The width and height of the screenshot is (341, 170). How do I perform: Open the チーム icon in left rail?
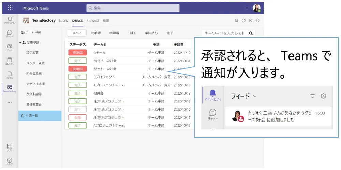click(x=10, y=48)
